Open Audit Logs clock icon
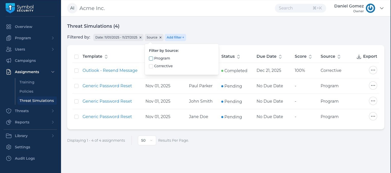Image resolution: width=391 pixels, height=173 pixels. point(9,158)
